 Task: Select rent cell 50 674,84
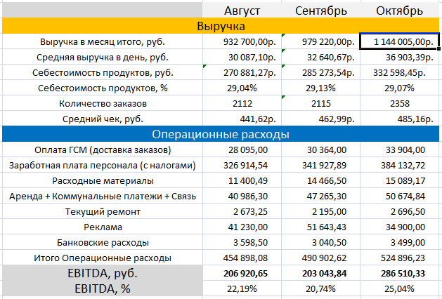399,196
